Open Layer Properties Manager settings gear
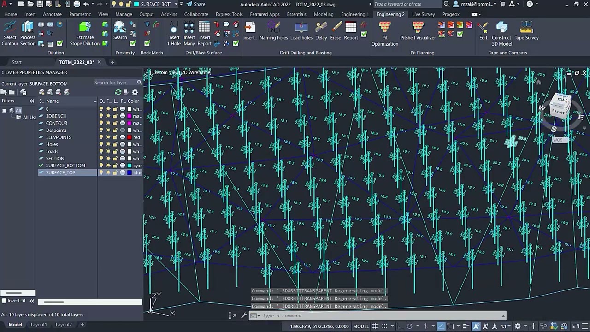This screenshot has height=332, width=590. coord(135,92)
